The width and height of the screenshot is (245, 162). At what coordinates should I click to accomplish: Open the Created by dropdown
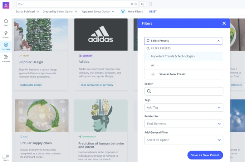pos(60,11)
